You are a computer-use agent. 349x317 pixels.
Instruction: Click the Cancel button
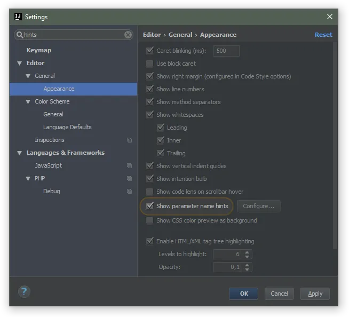279,294
